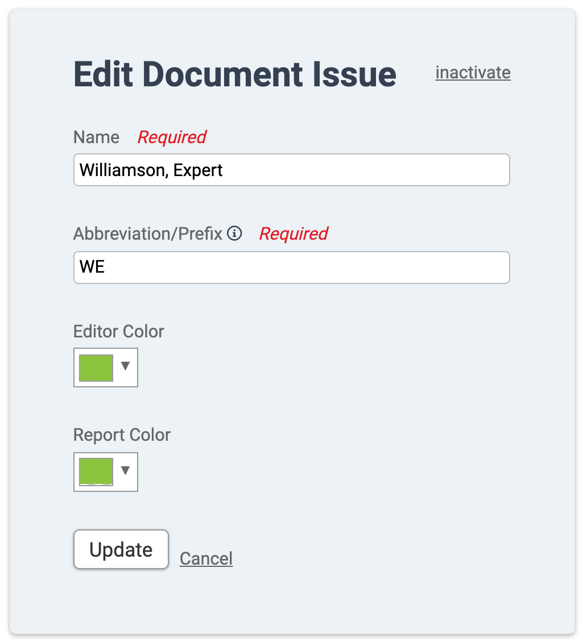
Task: Open the Editor Color dropdown arrow
Action: point(125,366)
